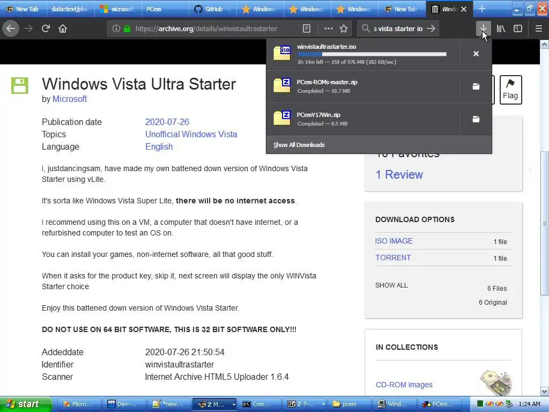Open a new browser tab
The height and width of the screenshot is (412, 549).
[482, 9]
